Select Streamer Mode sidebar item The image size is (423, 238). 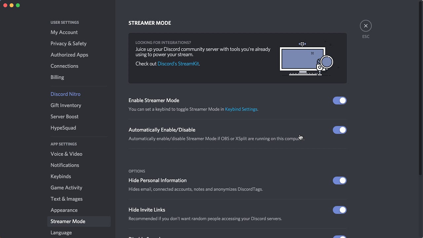click(x=79, y=221)
